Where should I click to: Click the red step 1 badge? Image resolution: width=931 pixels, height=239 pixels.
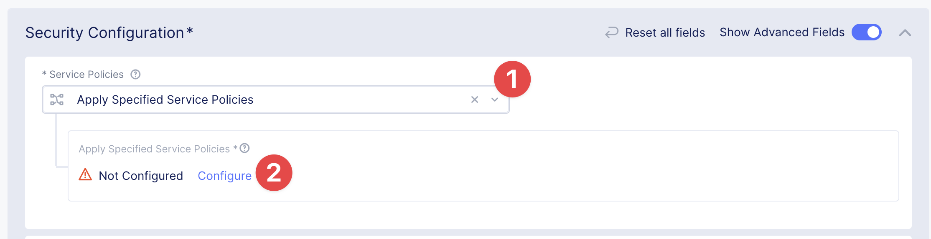[512, 79]
